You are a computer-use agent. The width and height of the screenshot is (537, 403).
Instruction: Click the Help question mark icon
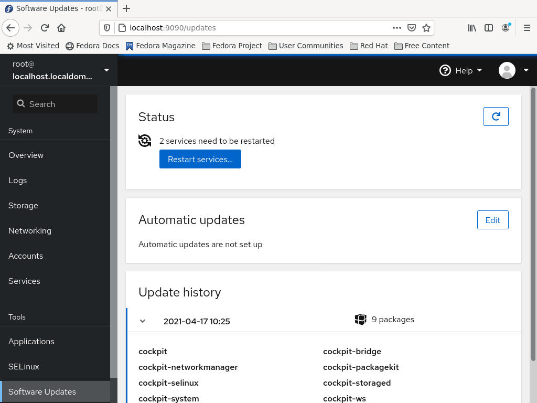445,71
